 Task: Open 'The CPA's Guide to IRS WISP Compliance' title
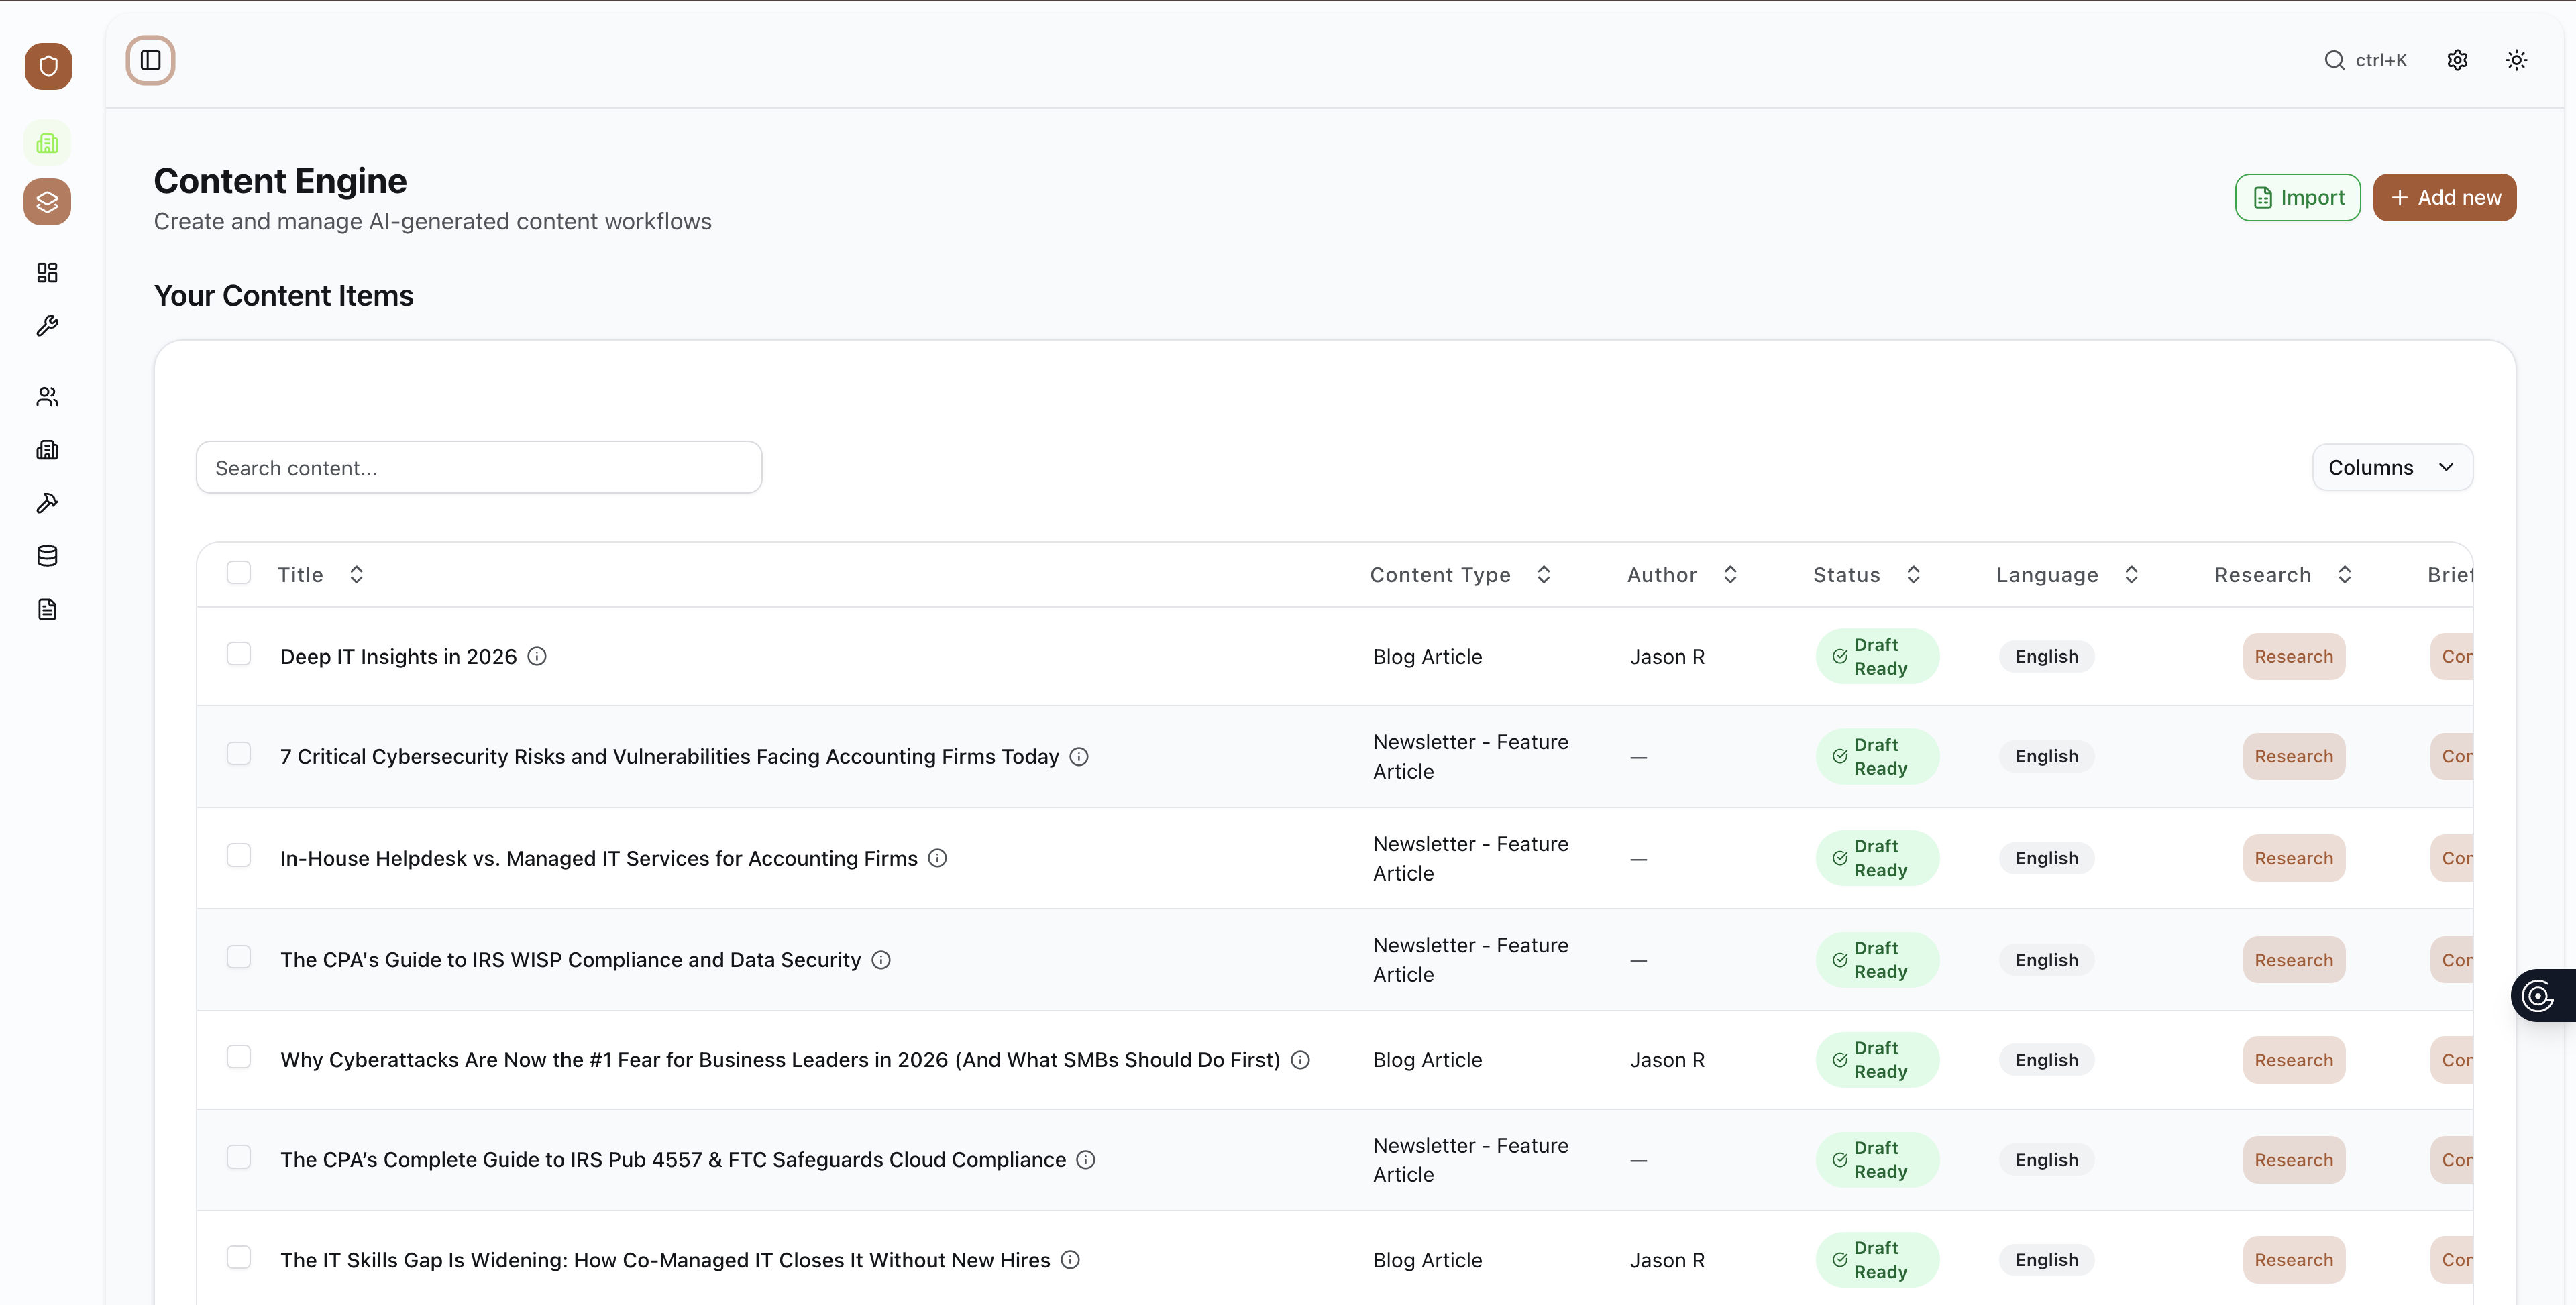tap(570, 960)
